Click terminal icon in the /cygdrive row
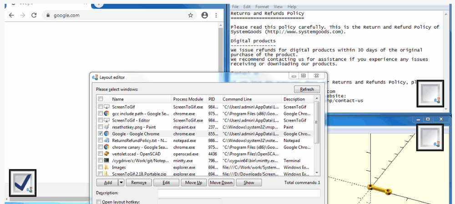The image size is (455, 204). [106, 160]
